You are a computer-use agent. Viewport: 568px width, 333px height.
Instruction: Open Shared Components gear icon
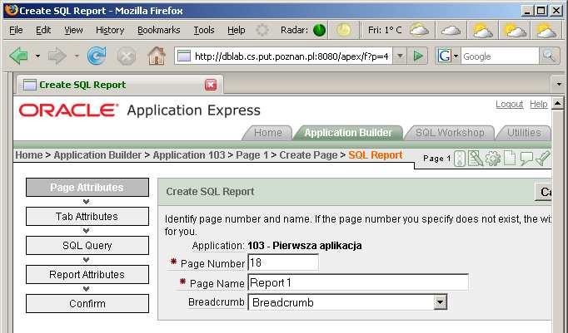coord(493,158)
